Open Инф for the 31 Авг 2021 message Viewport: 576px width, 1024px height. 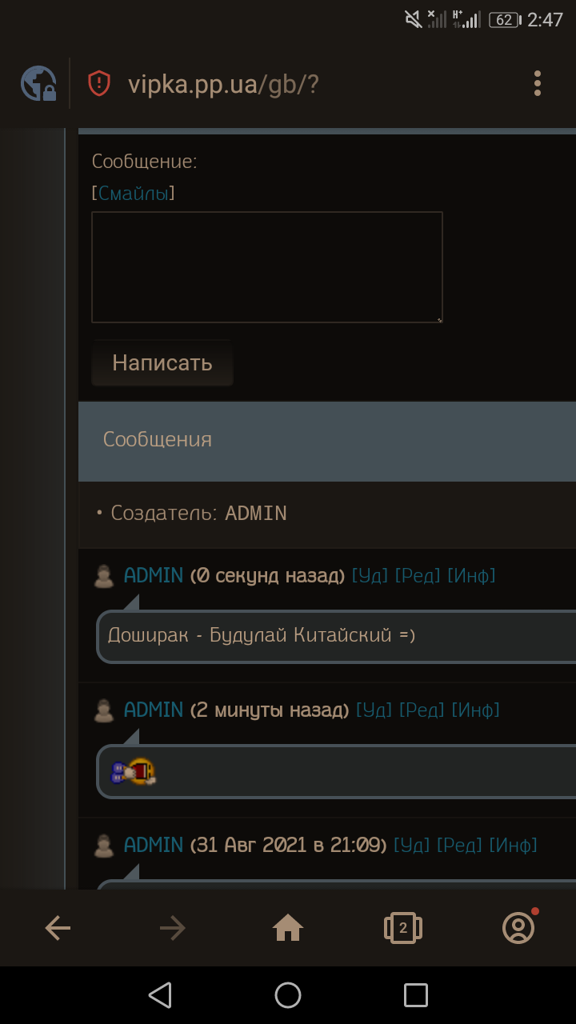click(513, 844)
